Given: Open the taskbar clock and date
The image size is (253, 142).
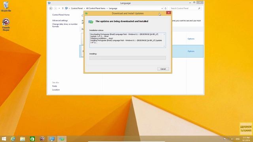Looking at the screenshot, I should pyautogui.click(x=246, y=139).
